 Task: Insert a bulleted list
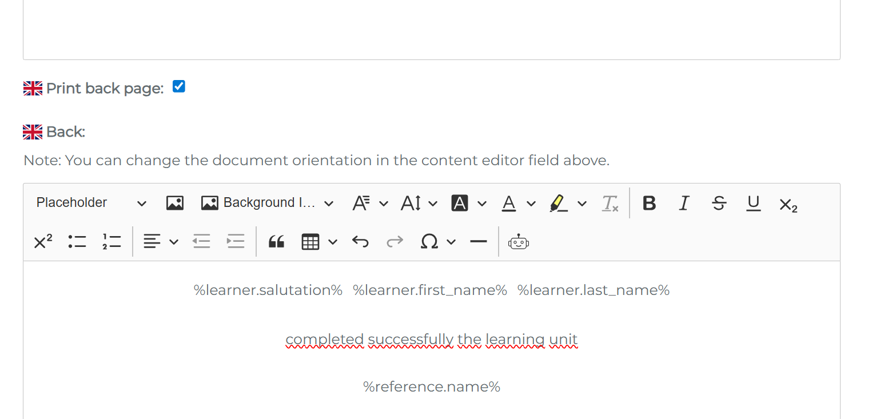[77, 242]
